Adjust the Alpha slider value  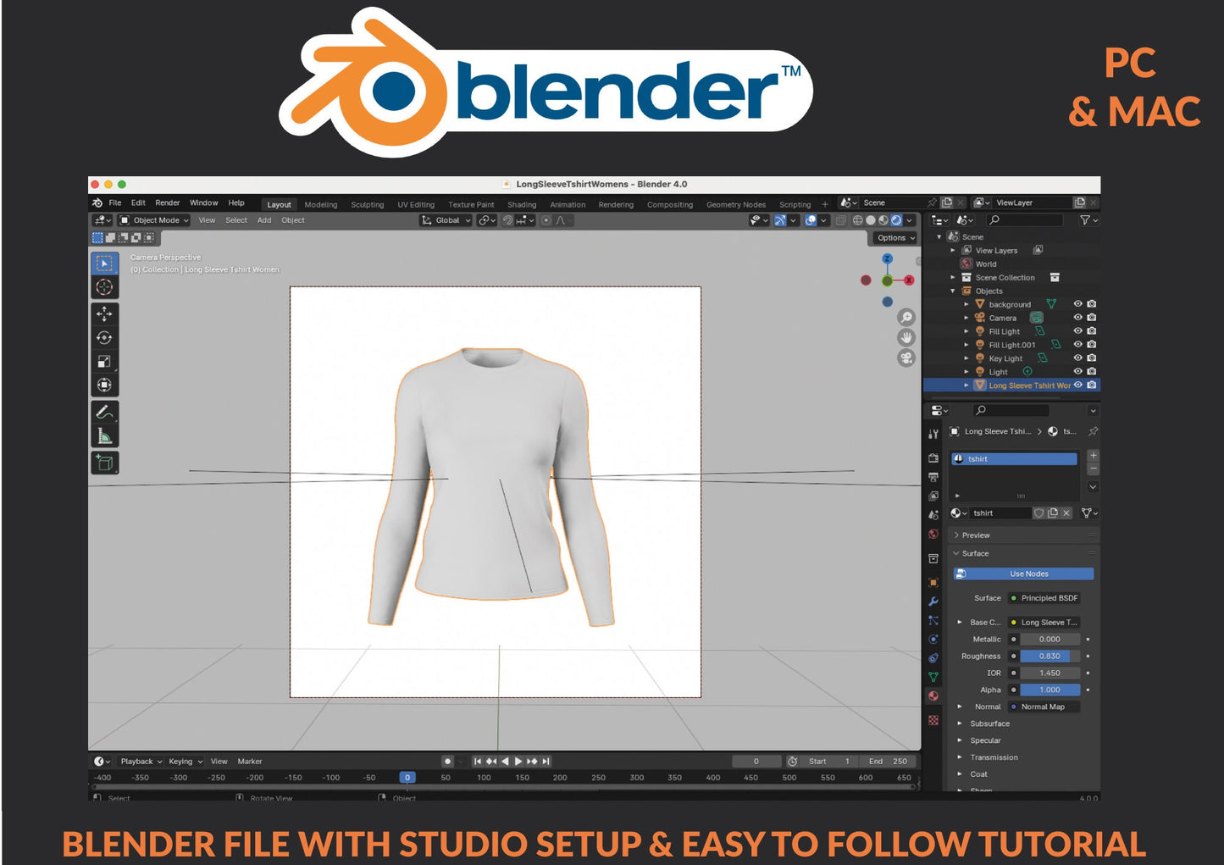pos(1050,690)
